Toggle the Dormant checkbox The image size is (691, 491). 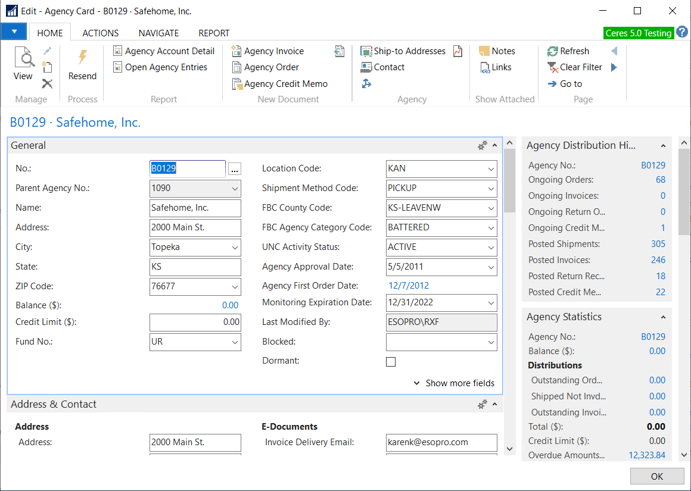pyautogui.click(x=391, y=361)
